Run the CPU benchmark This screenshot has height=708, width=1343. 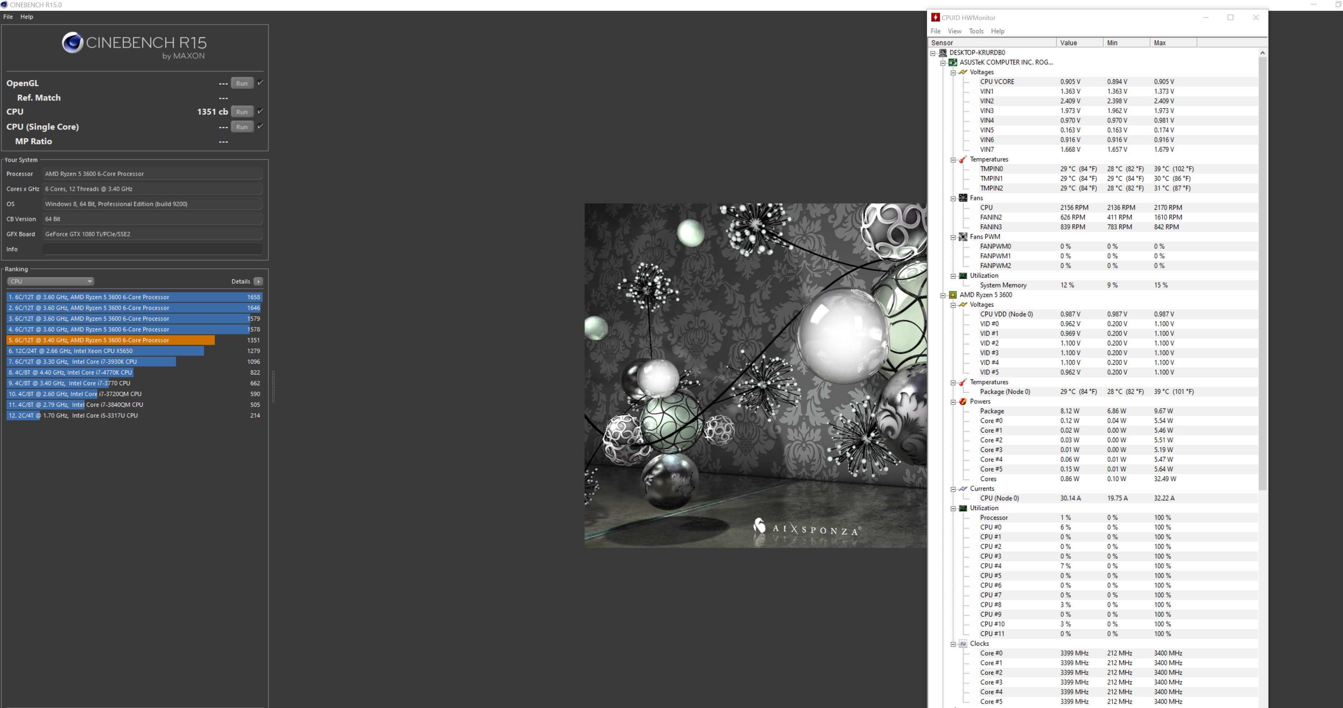pyautogui.click(x=242, y=112)
